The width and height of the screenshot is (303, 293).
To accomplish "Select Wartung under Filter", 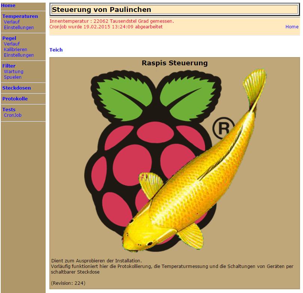I will (x=13, y=72).
